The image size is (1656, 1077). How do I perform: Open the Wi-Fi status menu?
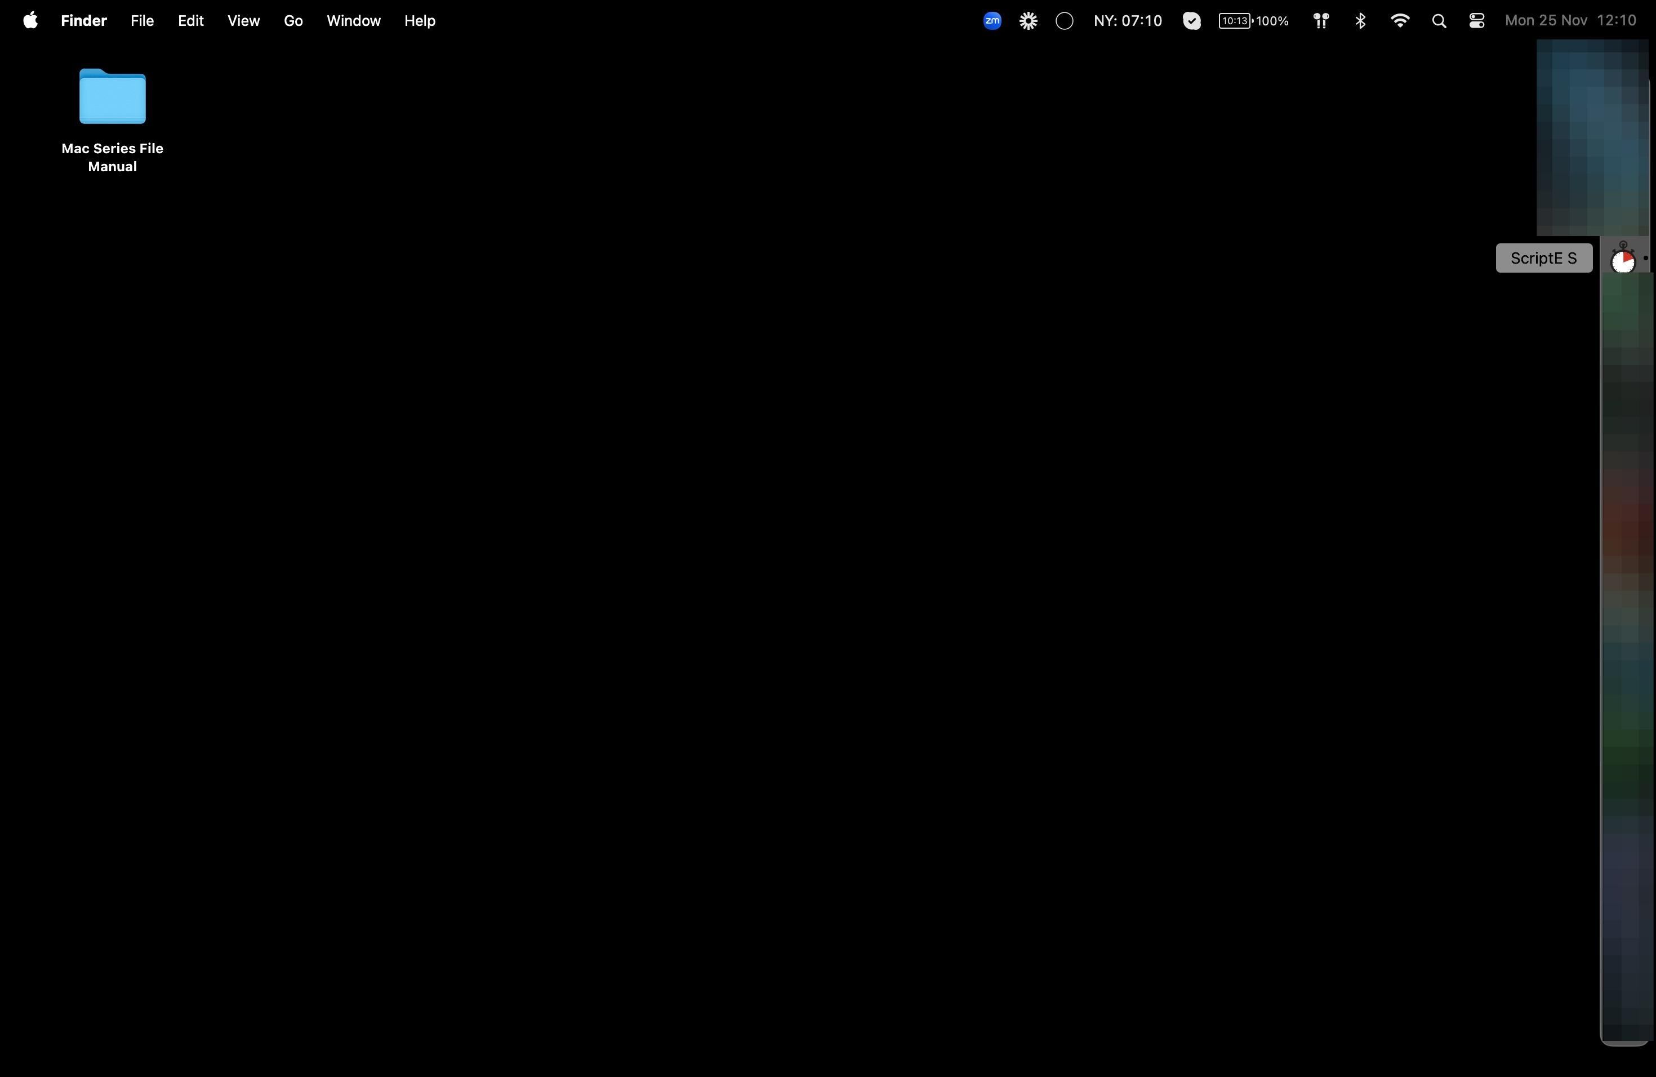(x=1400, y=21)
